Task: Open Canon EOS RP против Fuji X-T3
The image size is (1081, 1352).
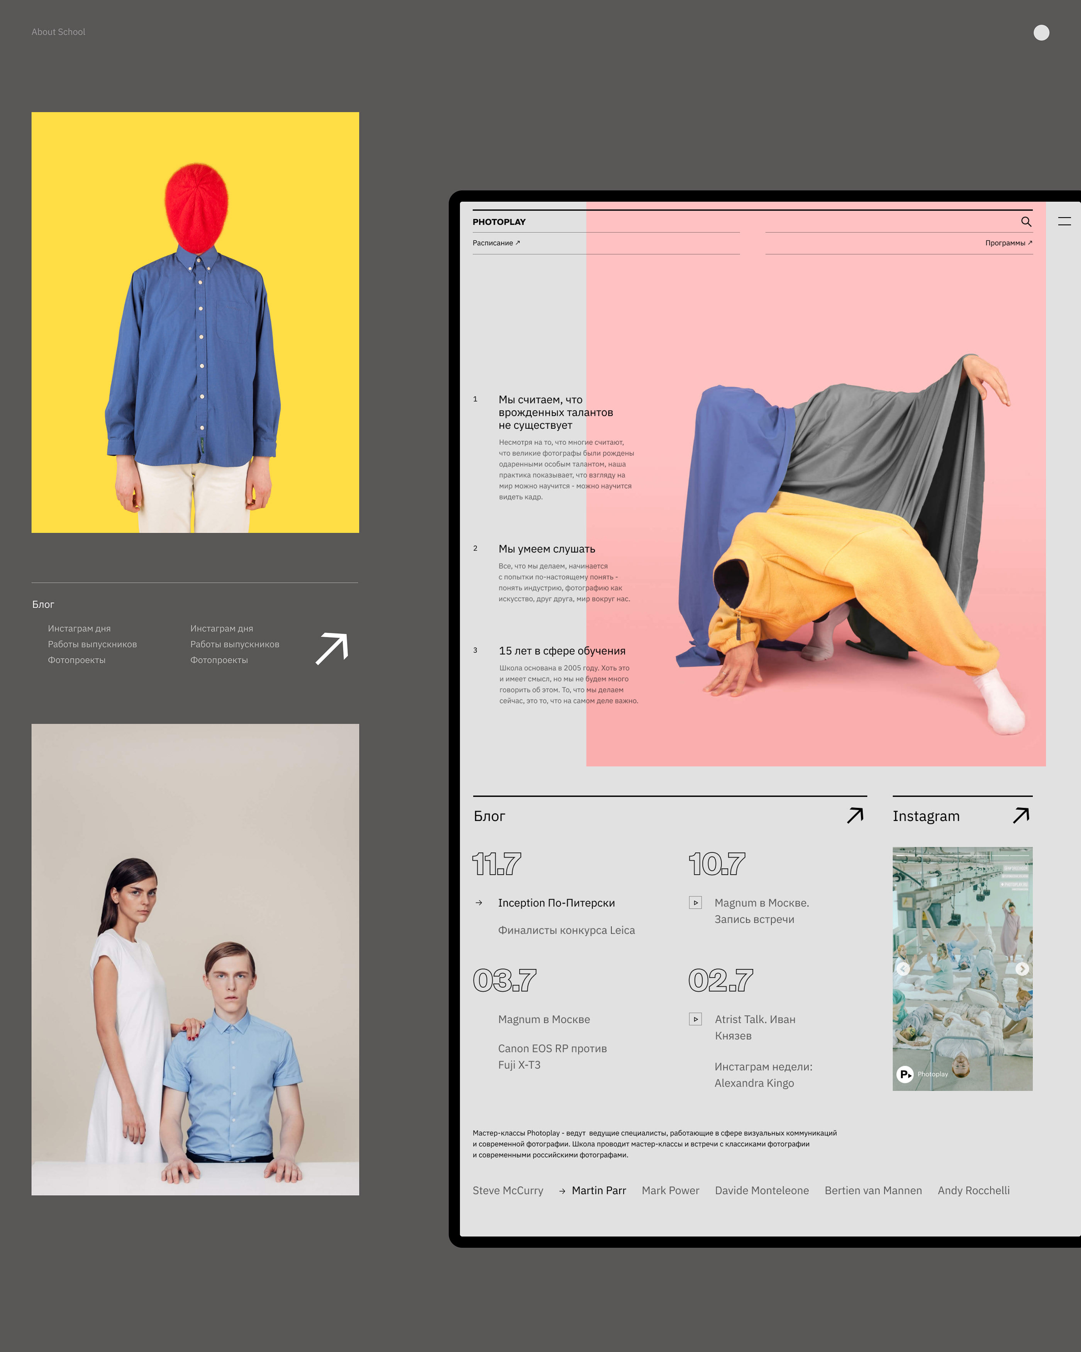Action: coord(552,1056)
